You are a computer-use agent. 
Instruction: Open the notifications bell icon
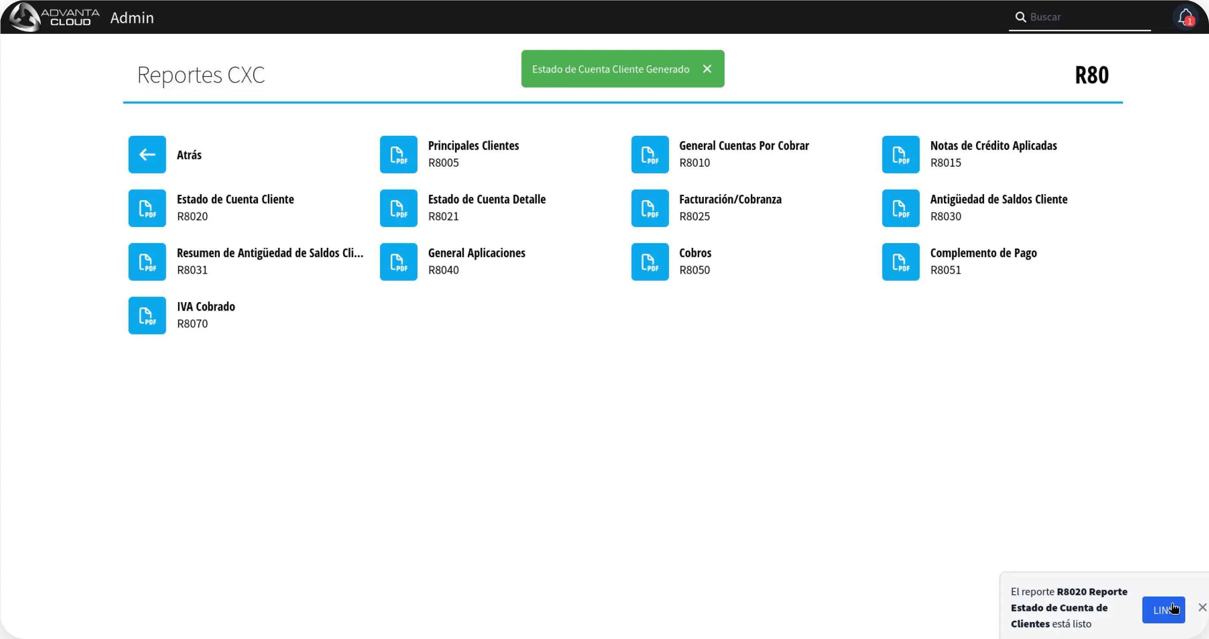[1185, 17]
